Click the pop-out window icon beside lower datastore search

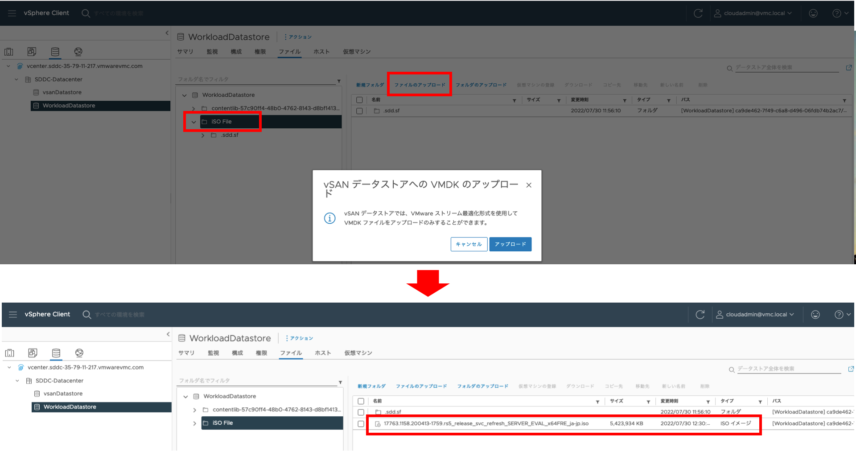click(851, 369)
